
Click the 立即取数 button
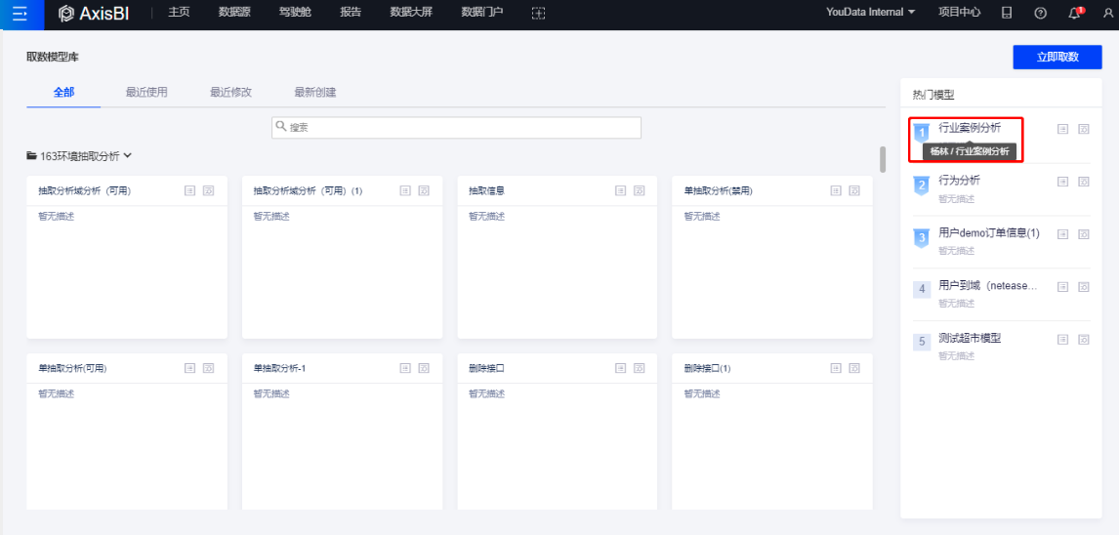tap(1057, 57)
